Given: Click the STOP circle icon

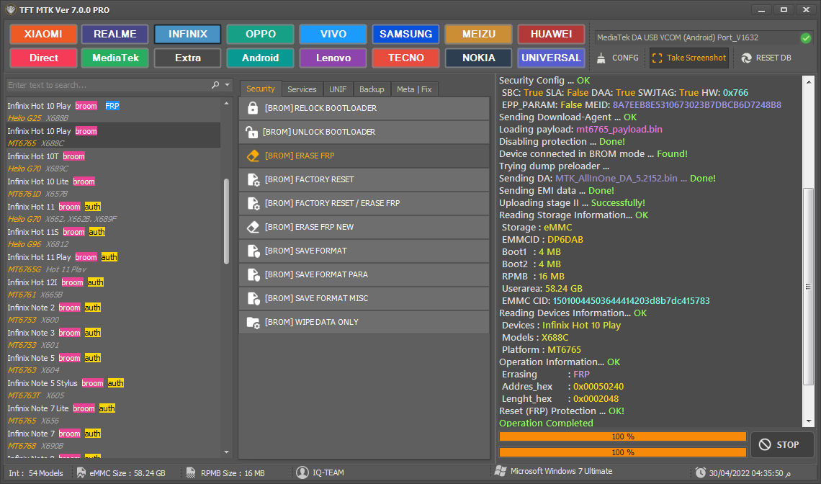Looking at the screenshot, I should coord(765,444).
